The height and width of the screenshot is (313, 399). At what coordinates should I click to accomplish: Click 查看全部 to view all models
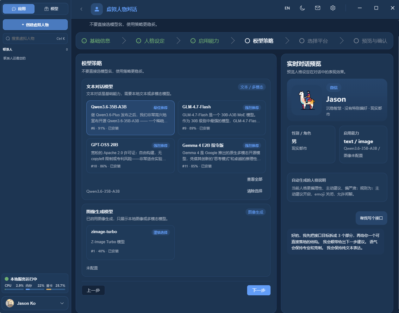255,179
